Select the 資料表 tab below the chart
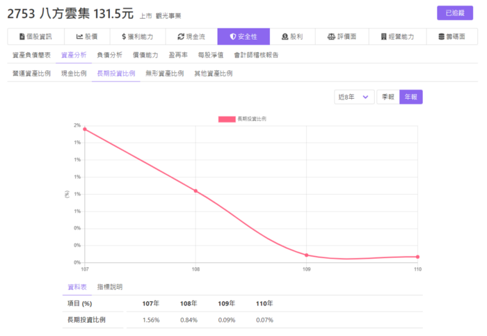 click(77, 287)
